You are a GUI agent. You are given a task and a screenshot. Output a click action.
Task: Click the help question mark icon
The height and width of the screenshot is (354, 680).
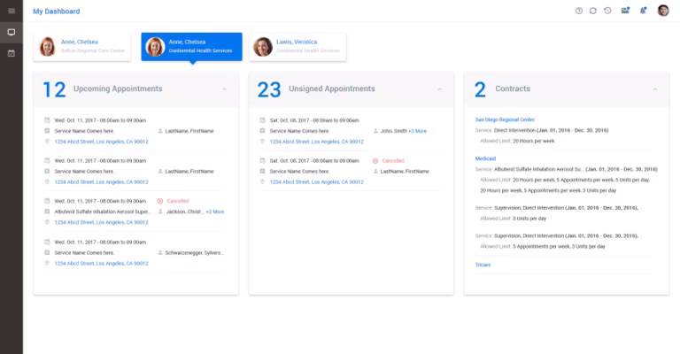[578, 11]
